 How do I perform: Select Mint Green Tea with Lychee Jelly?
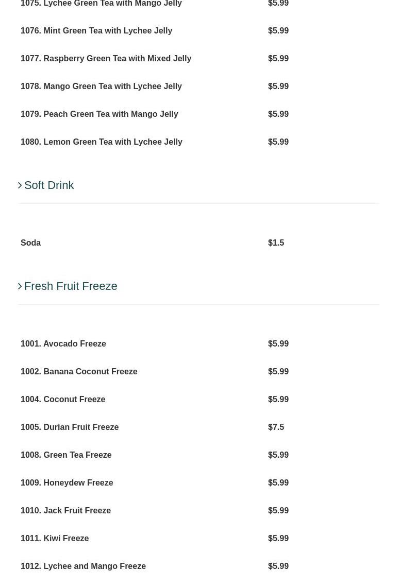[x=96, y=31]
